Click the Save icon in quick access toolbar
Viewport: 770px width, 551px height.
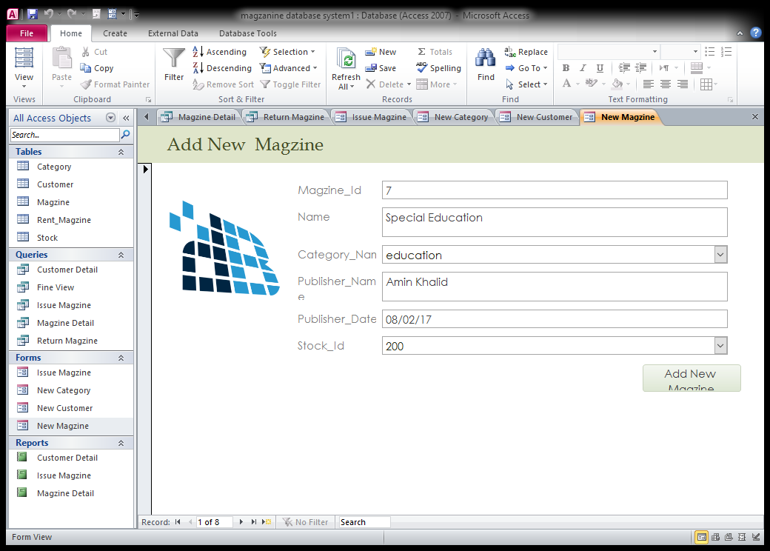pos(33,14)
